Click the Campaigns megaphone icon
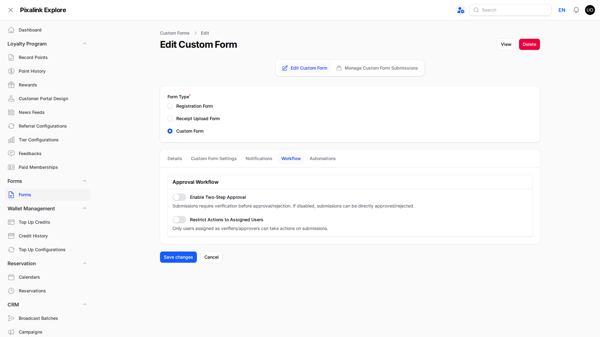The width and height of the screenshot is (600, 337). pyautogui.click(x=11, y=332)
